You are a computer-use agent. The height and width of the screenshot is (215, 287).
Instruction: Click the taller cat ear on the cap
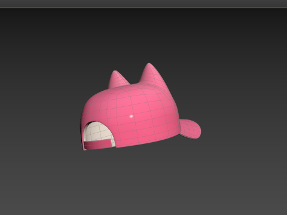coord(152,76)
